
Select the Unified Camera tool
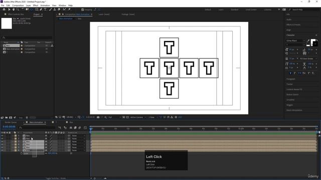pos(27,9)
